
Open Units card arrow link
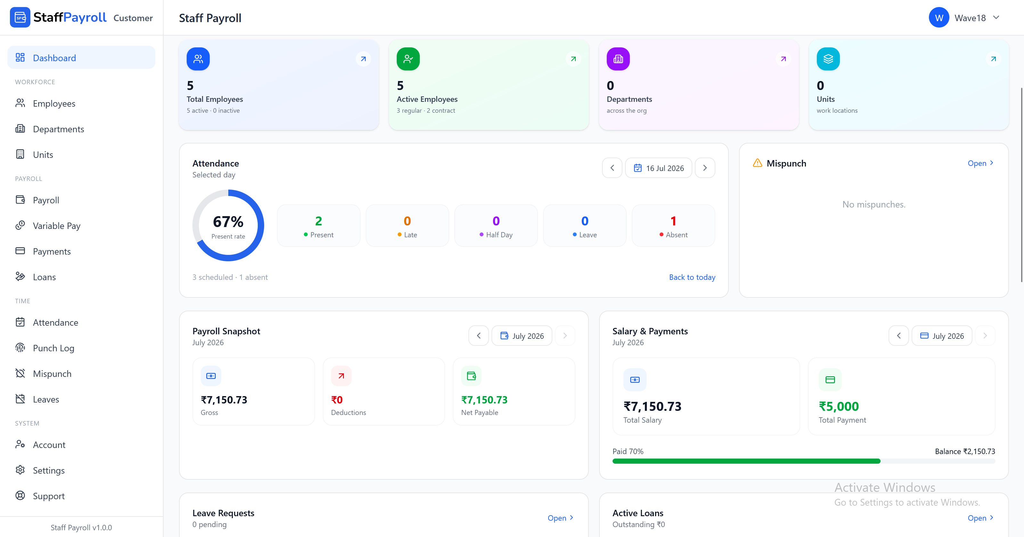click(993, 59)
